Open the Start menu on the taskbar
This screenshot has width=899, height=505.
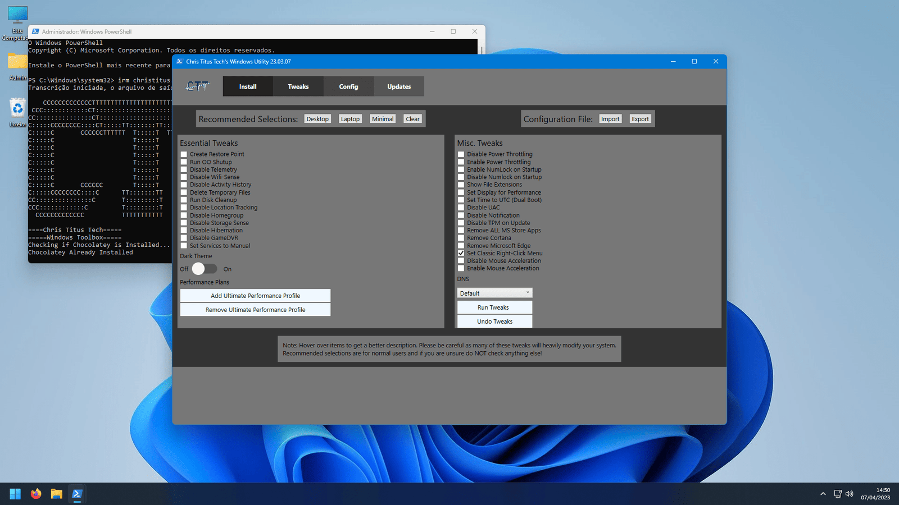click(x=15, y=494)
